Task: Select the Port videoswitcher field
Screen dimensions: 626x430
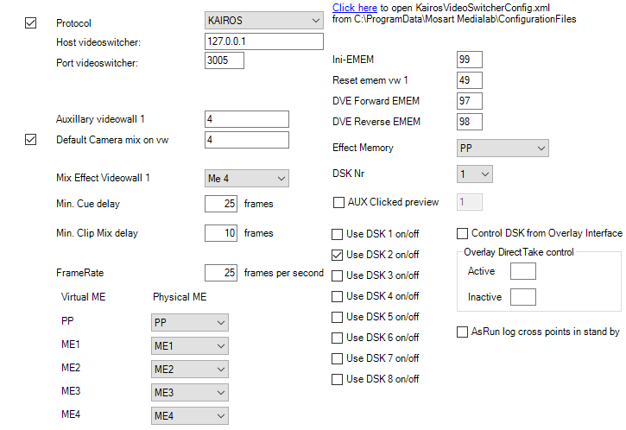Action: [x=224, y=60]
